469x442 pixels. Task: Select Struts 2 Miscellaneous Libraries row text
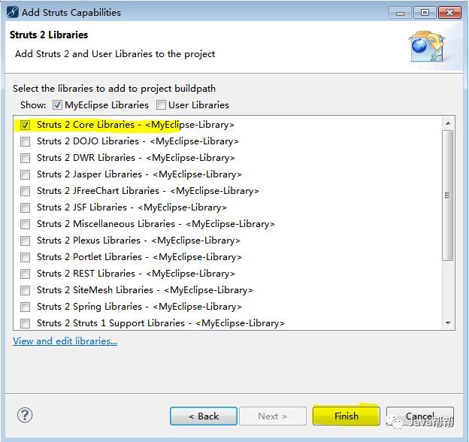pyautogui.click(x=156, y=224)
